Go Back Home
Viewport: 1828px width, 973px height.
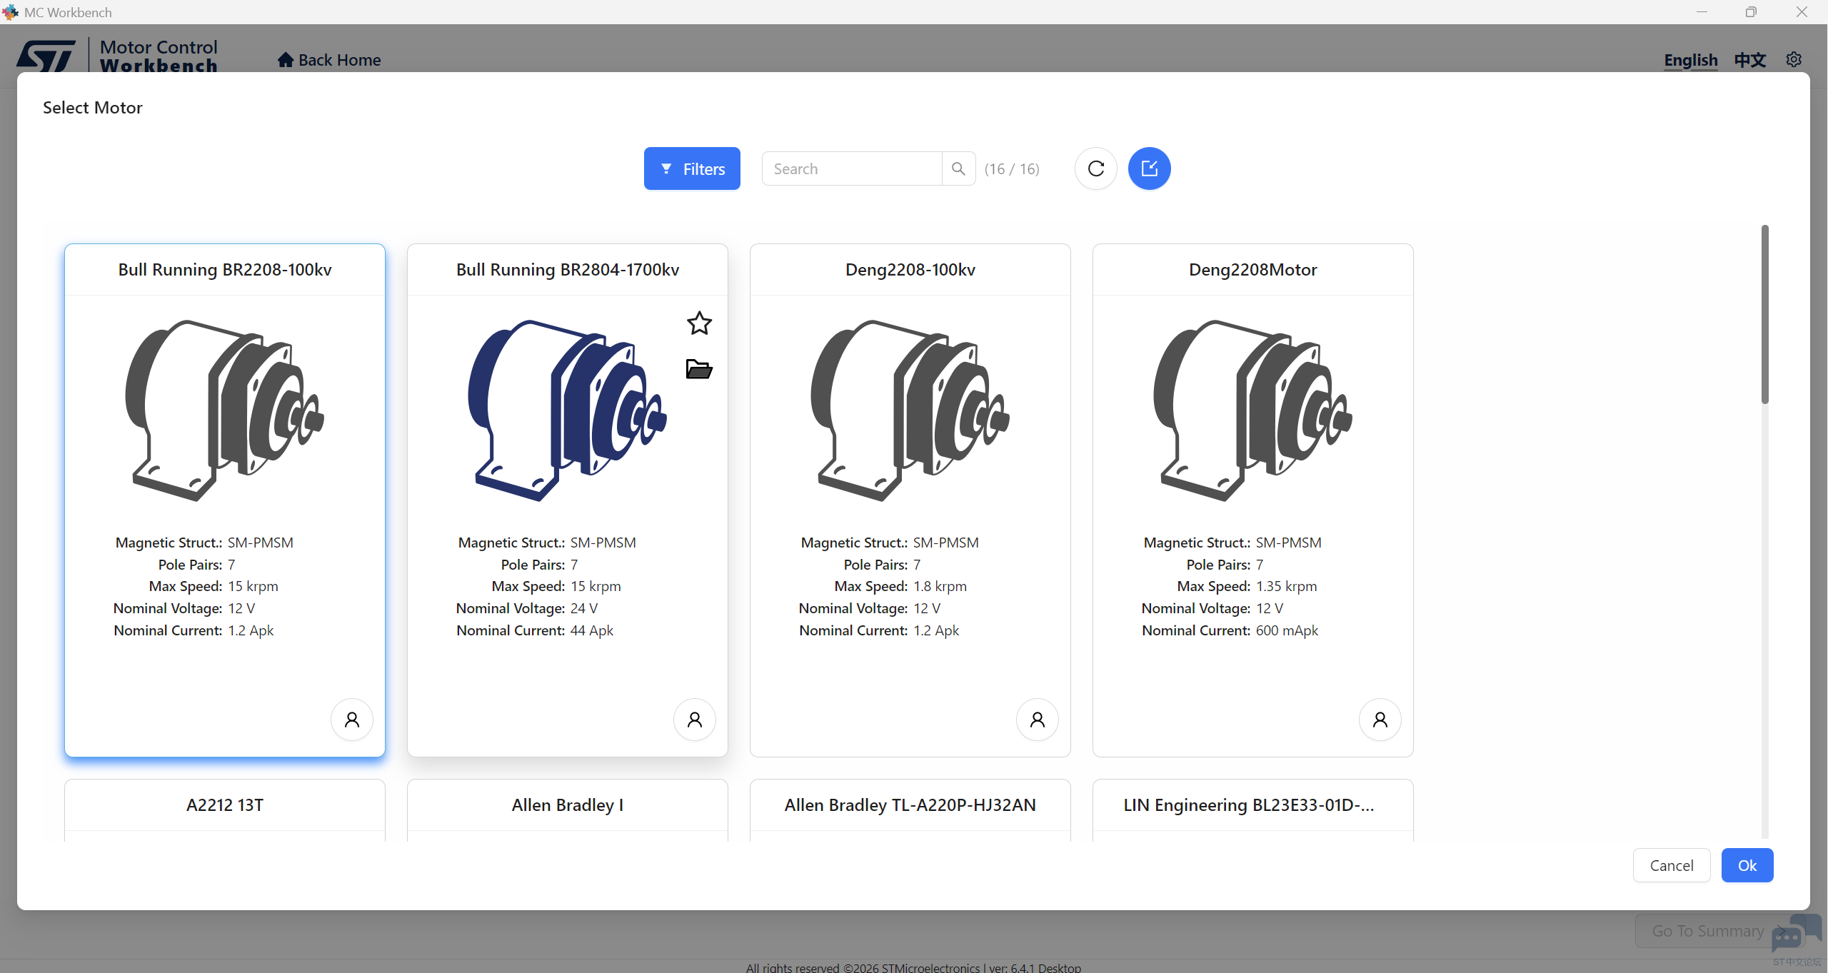point(329,60)
